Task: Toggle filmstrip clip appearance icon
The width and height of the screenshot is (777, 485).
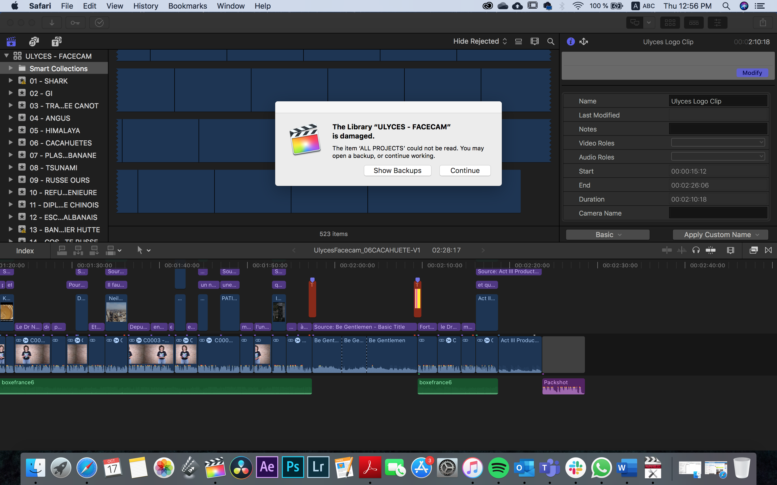Action: (x=534, y=41)
